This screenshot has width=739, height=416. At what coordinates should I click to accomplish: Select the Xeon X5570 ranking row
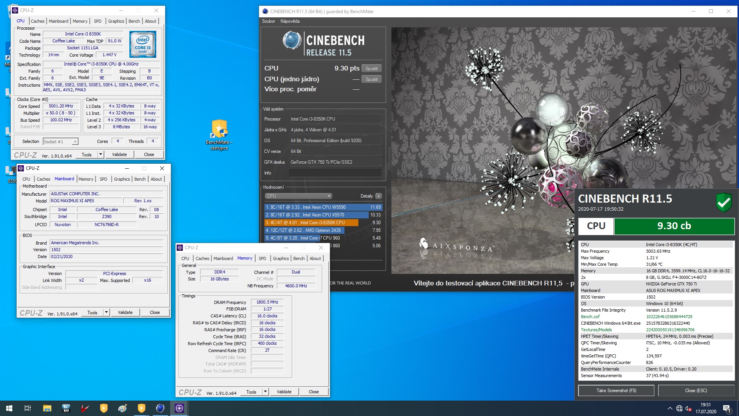323,215
